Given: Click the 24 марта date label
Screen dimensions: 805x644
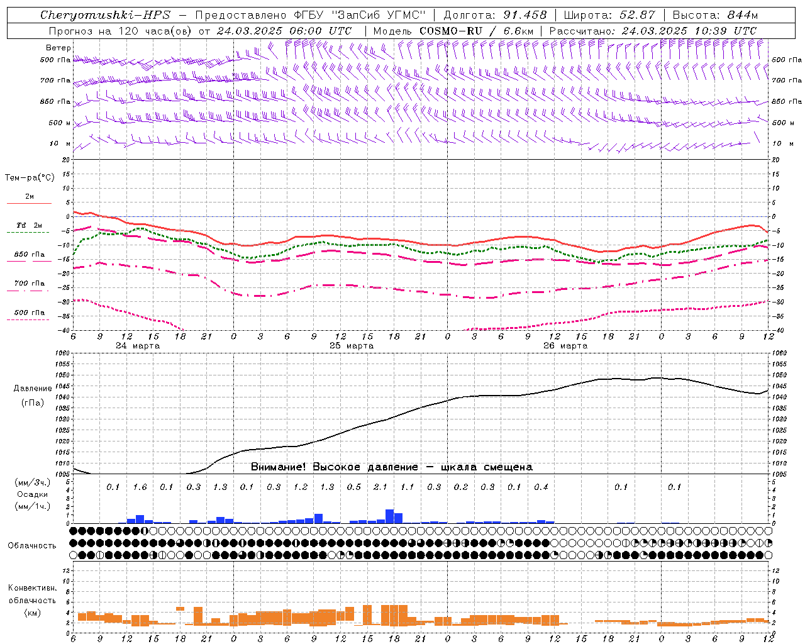Looking at the screenshot, I should click(x=138, y=346).
